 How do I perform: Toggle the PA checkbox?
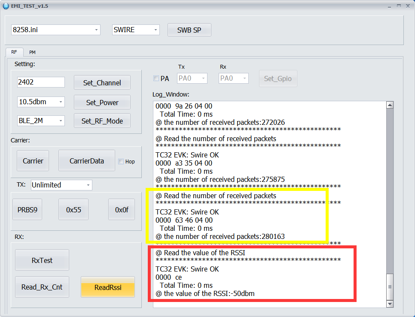point(156,78)
